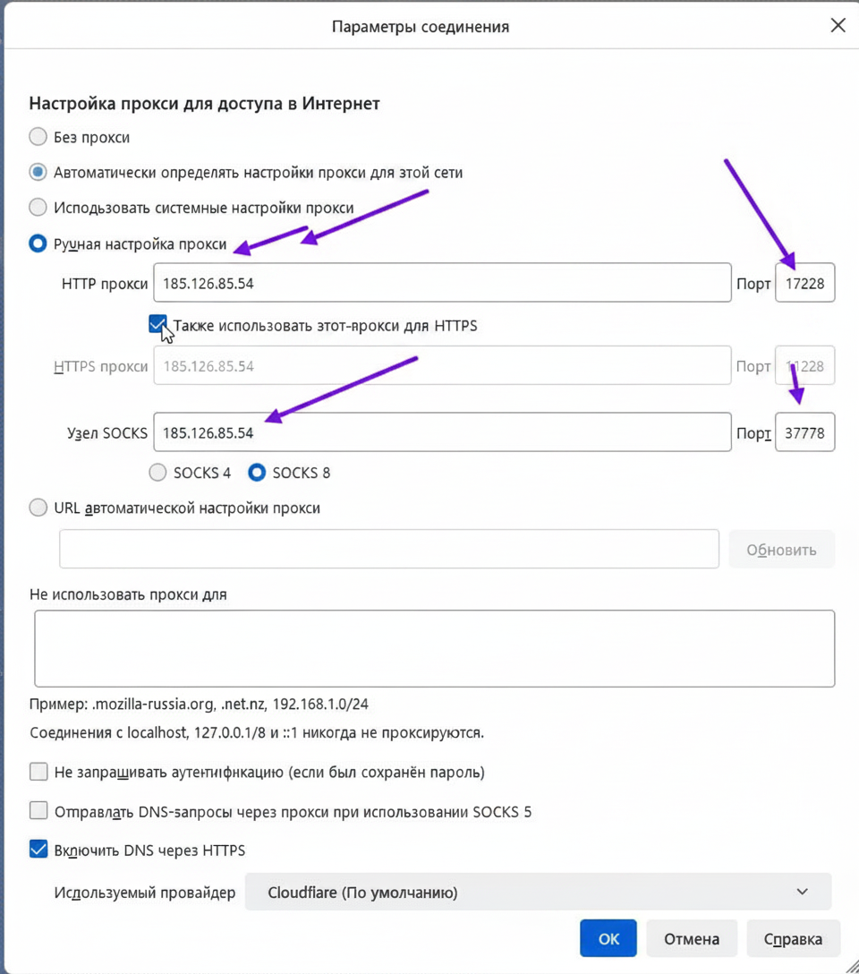Open the Cloudflare provider dropdown
This screenshot has height=974, width=859.
(538, 892)
